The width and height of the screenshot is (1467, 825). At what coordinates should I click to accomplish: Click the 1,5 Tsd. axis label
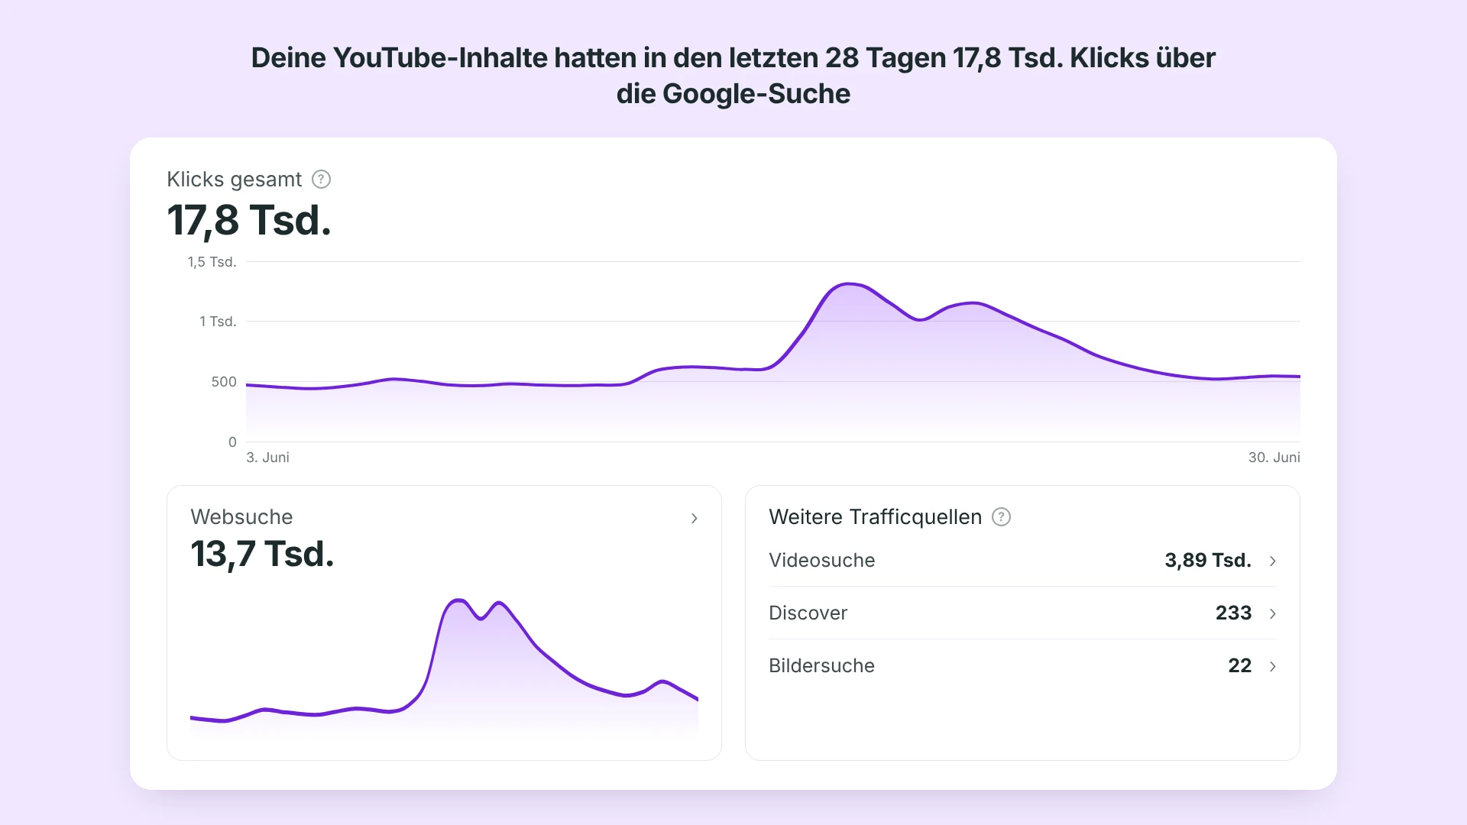[212, 262]
